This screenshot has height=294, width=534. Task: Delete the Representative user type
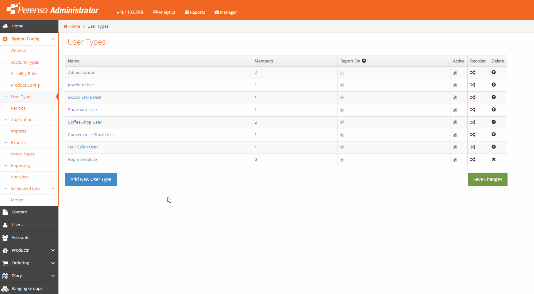[494, 159]
